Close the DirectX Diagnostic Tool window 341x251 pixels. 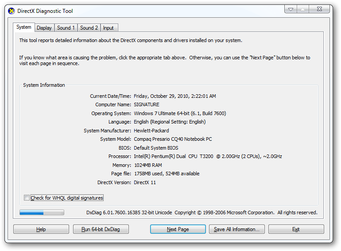pyautogui.click(x=319, y=9)
